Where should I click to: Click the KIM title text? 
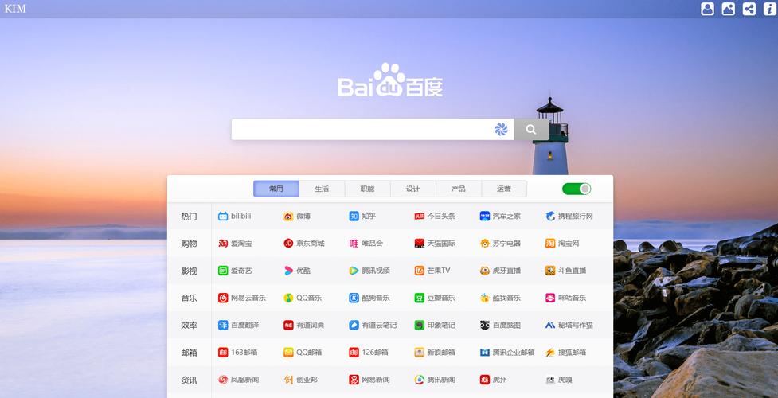coord(15,9)
